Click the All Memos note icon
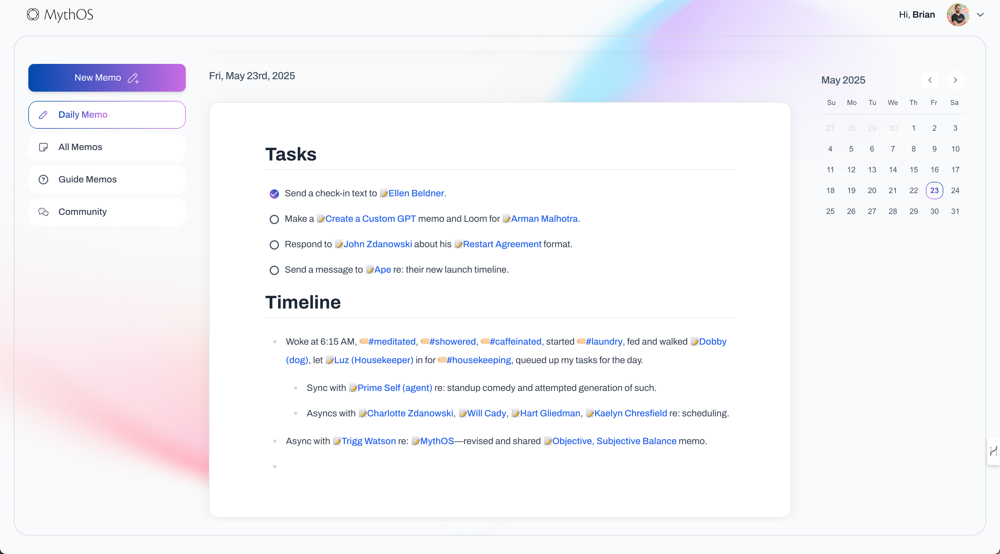The width and height of the screenshot is (1000, 554). coord(43,147)
